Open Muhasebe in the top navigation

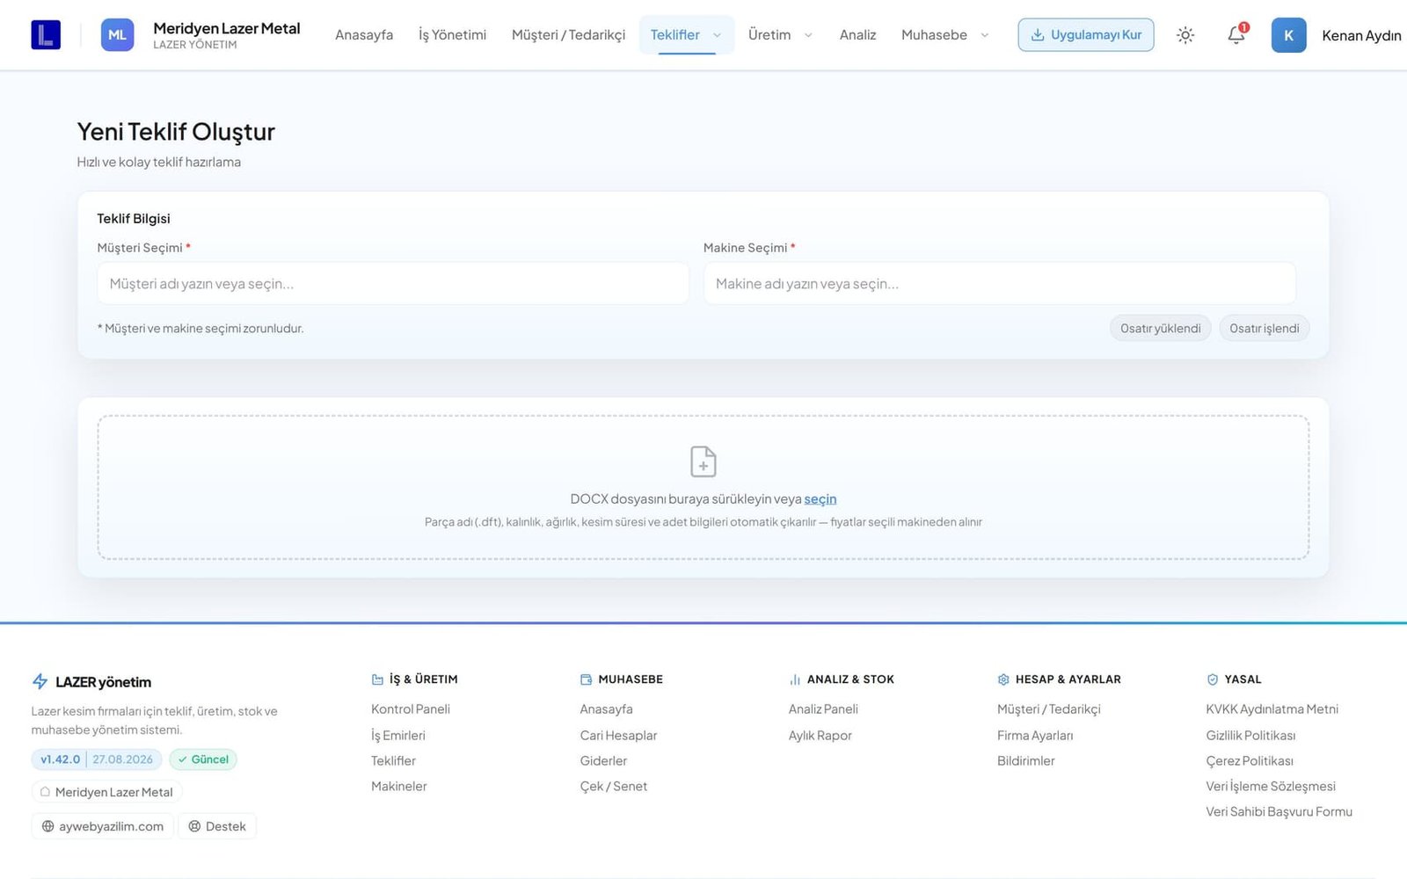coord(934,35)
